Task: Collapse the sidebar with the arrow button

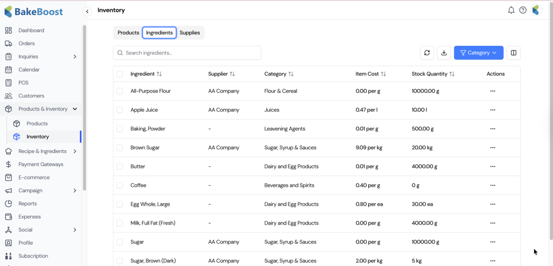Action: pos(87,11)
